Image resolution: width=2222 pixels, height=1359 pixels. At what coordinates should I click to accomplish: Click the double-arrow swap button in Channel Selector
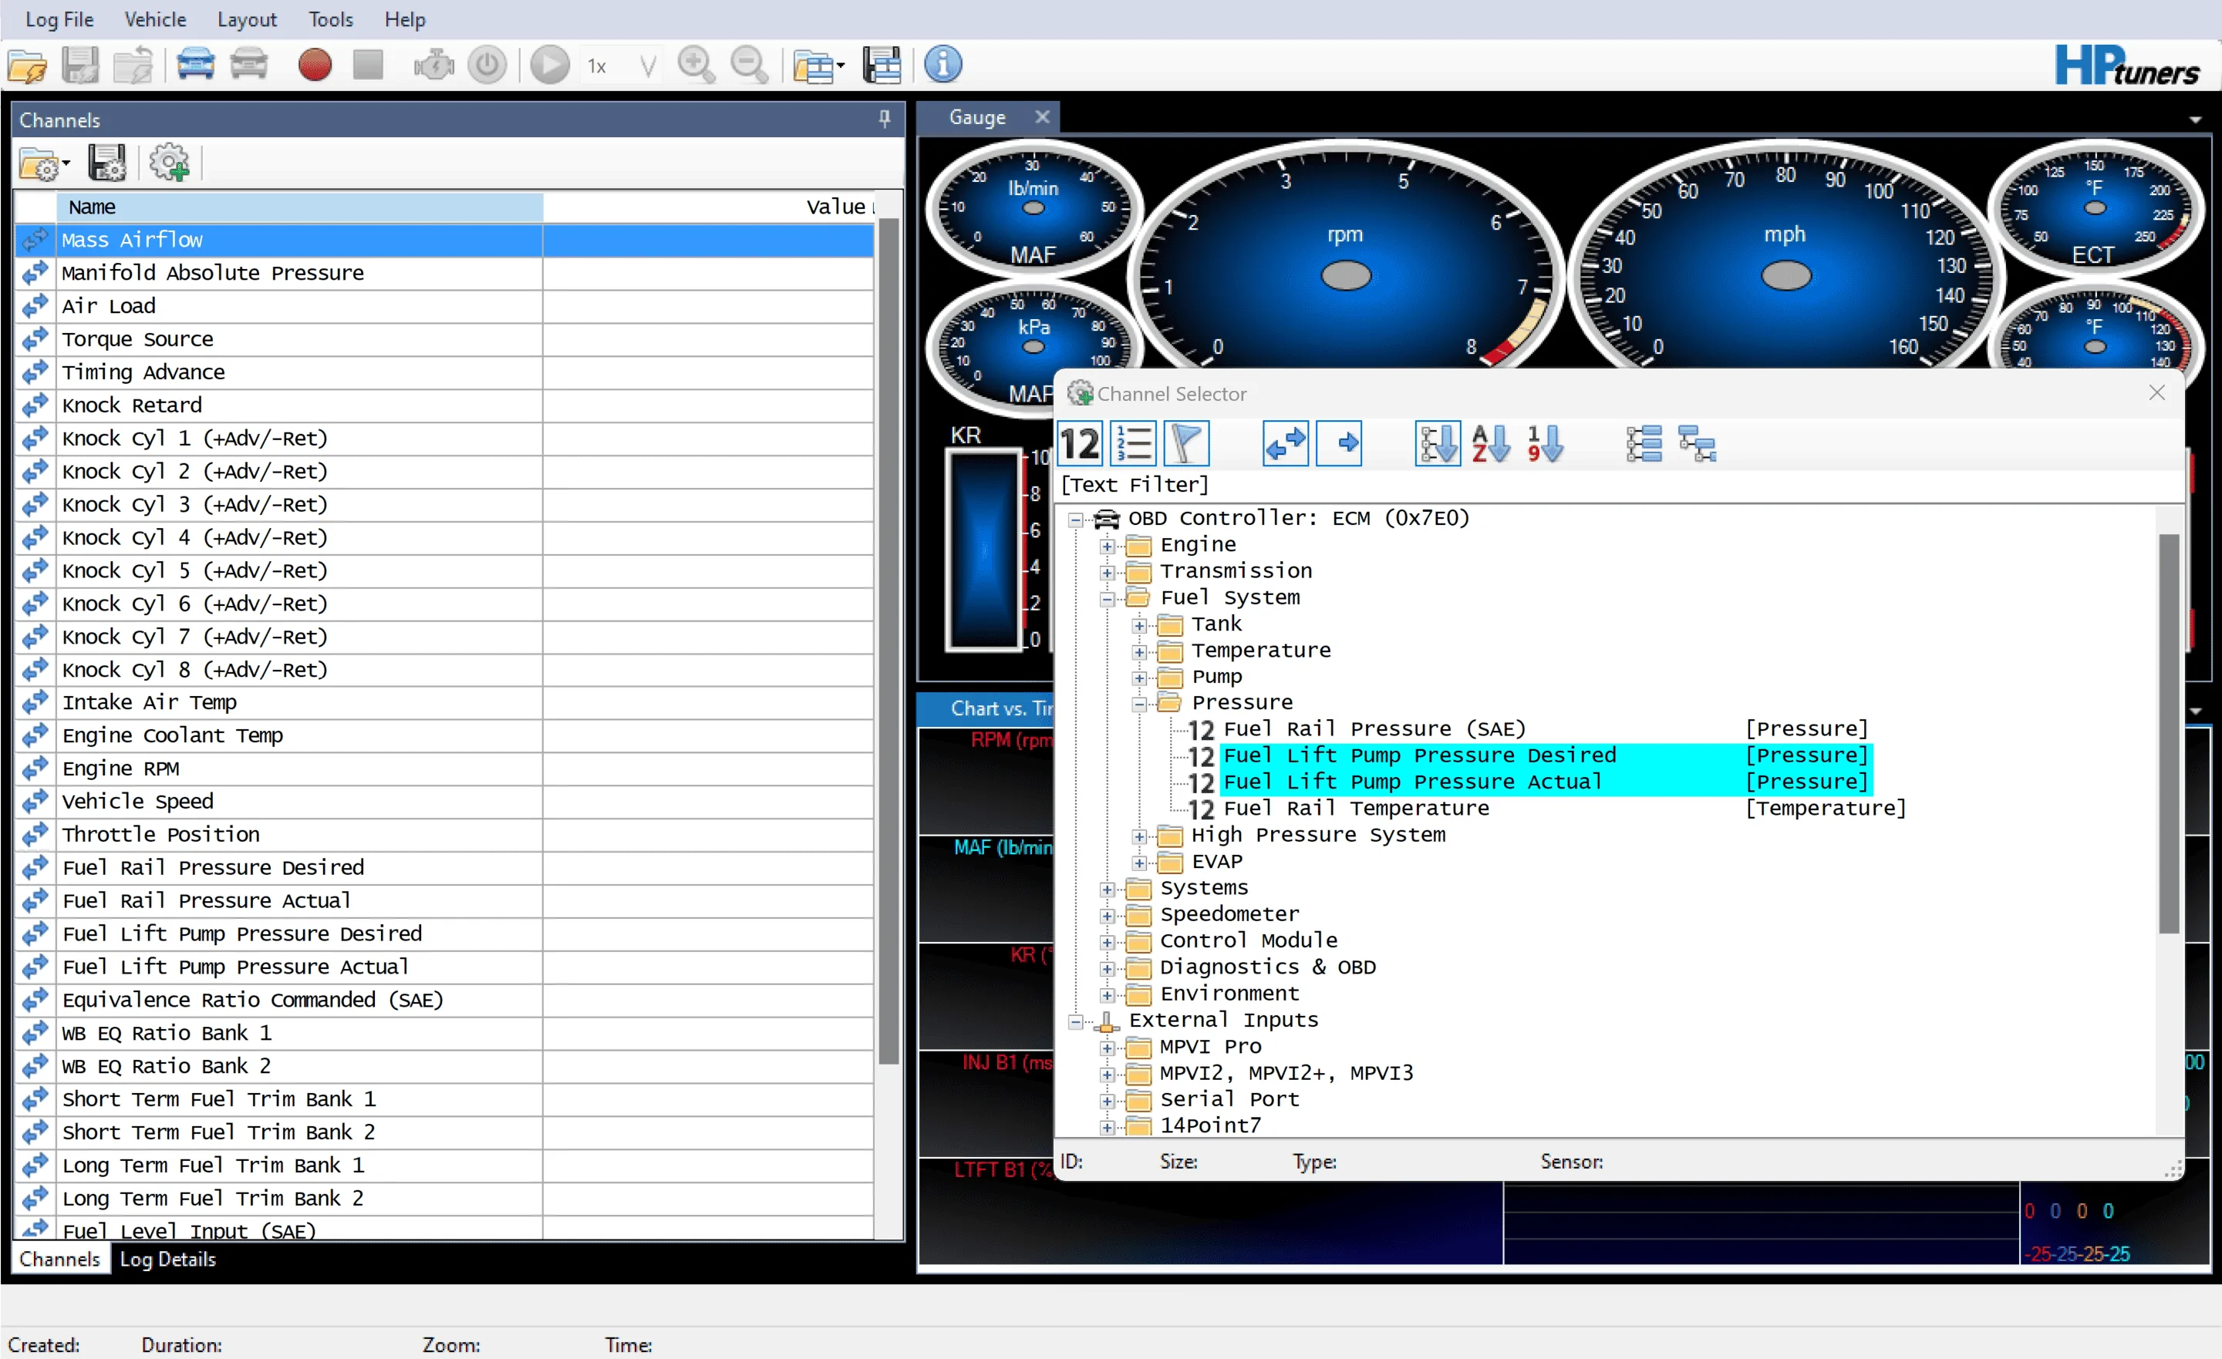1285,443
